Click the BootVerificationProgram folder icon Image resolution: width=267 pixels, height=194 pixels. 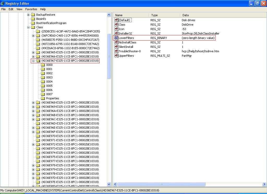pos(33,23)
